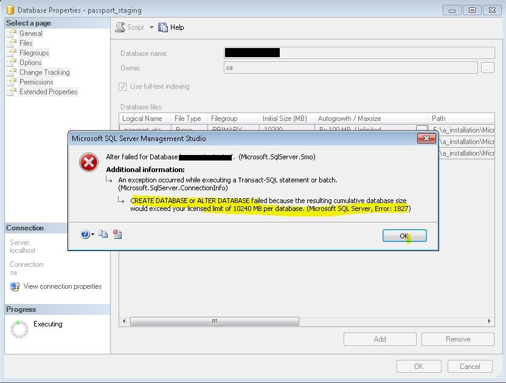Expand the help icon dropdown arrow

point(92,234)
